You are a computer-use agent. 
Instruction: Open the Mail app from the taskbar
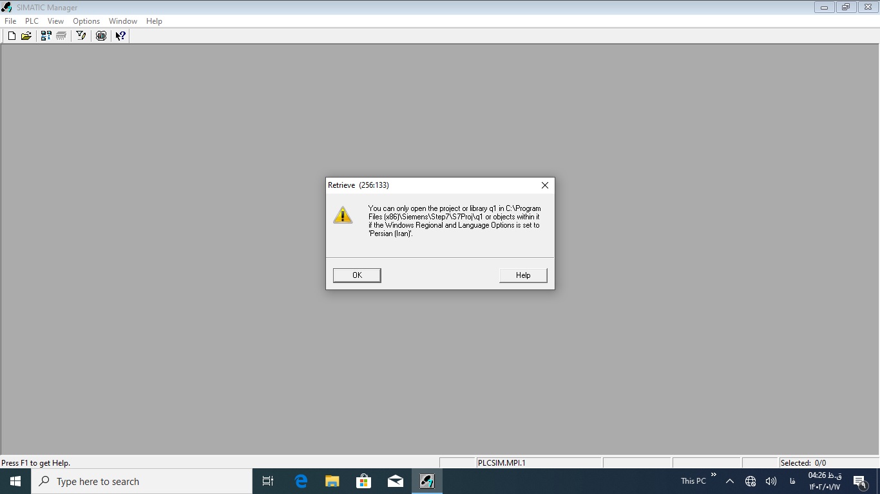pos(395,481)
